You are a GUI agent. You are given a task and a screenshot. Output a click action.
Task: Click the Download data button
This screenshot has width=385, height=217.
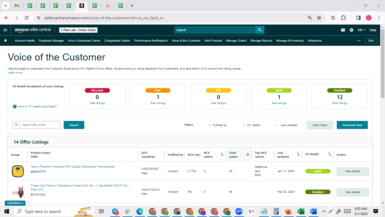(x=352, y=125)
